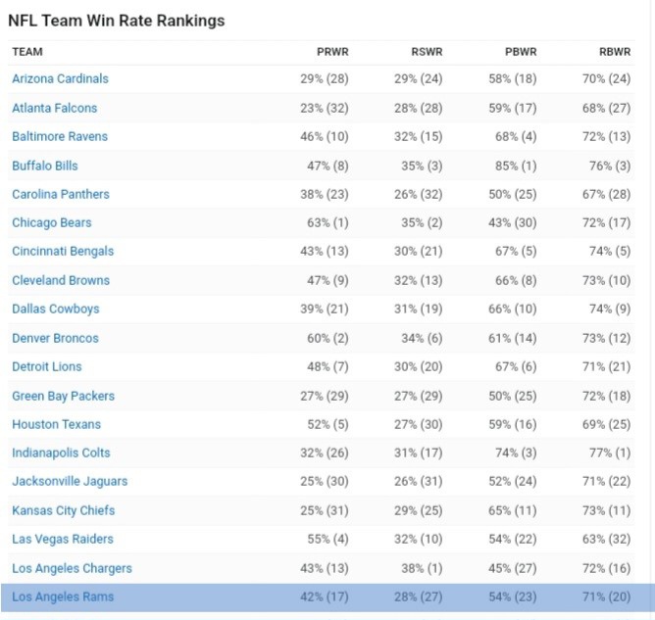
Task: Click Detroit Lions PRWR value 48% (7)
Action: click(327, 366)
